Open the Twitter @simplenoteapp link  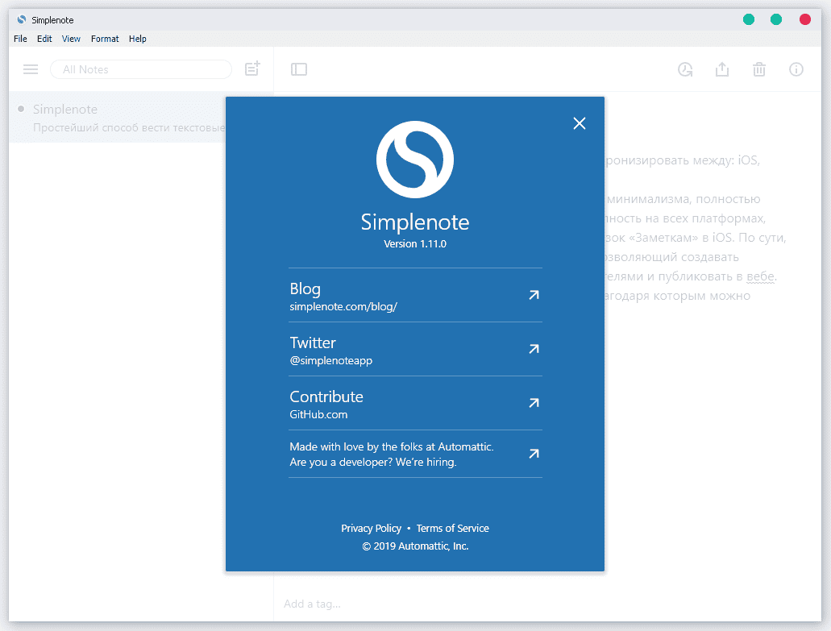(415, 349)
